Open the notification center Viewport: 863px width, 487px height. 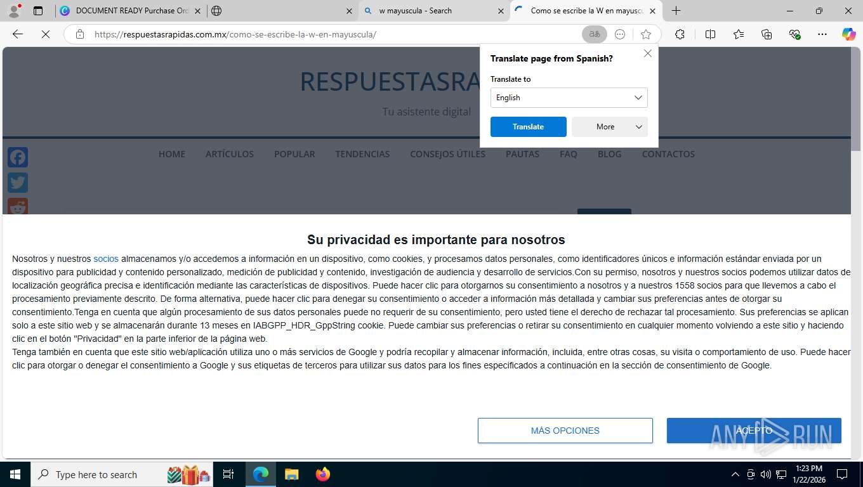[x=842, y=474]
